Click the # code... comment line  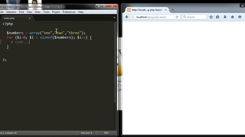click(20, 42)
